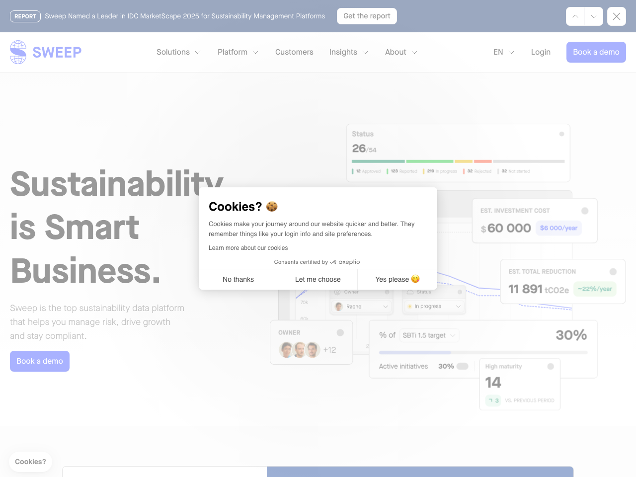Screen dimensions: 636x477
Task: Open the Platform dropdown menu
Action: click(238, 52)
